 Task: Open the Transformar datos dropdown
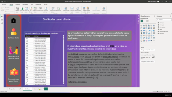point(53,10)
